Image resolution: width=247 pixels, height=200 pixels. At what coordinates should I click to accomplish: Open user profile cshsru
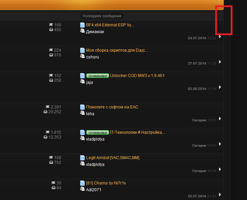pos(93,57)
